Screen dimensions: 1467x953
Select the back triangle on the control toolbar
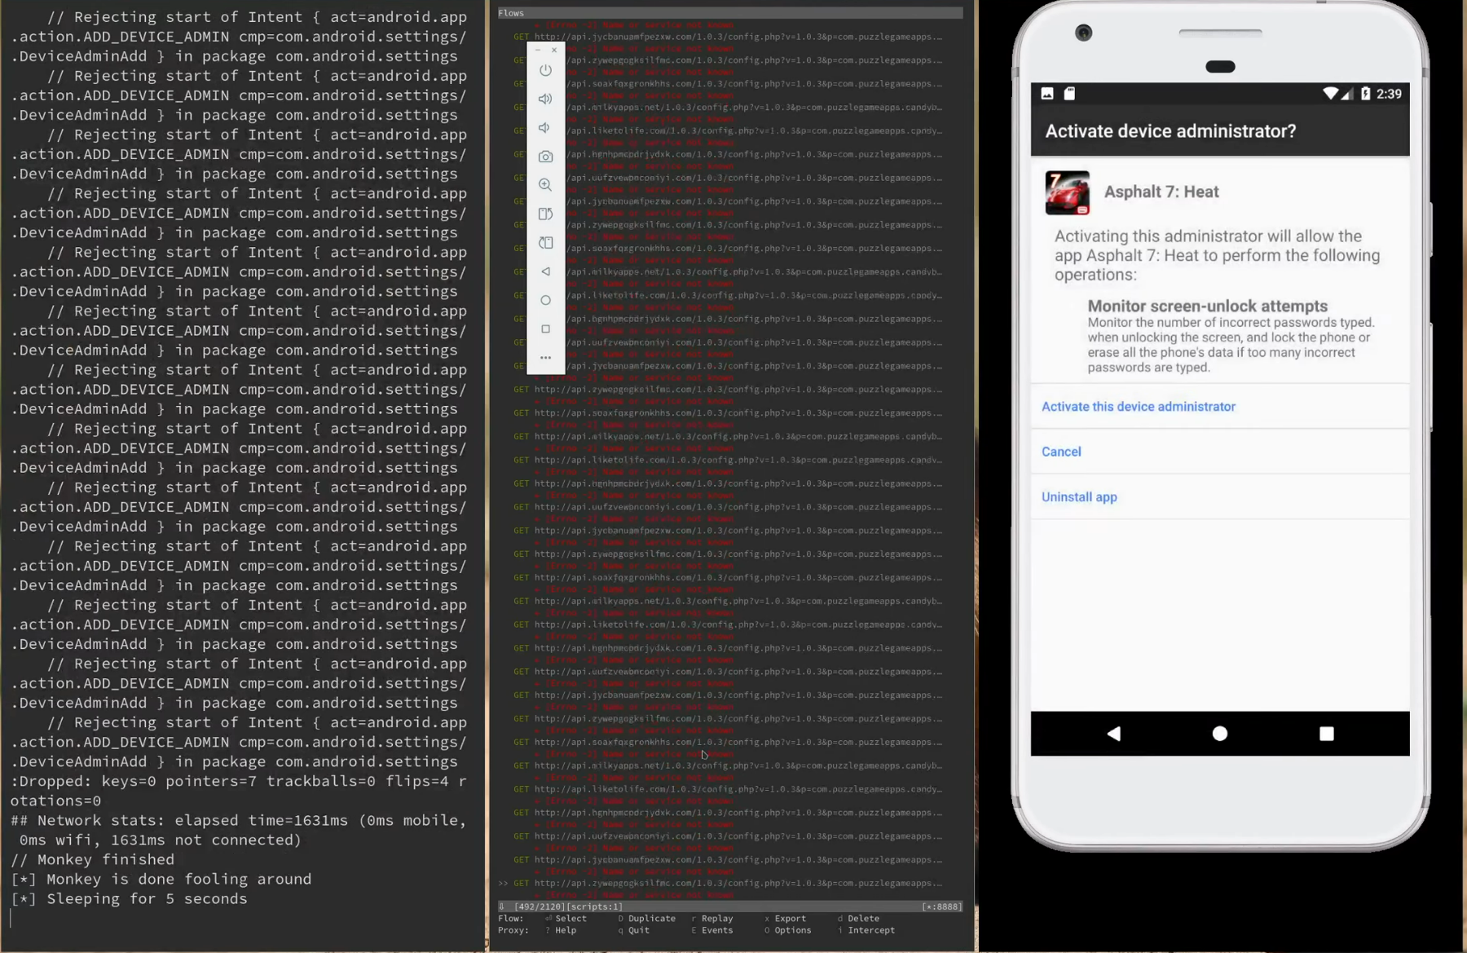(544, 271)
